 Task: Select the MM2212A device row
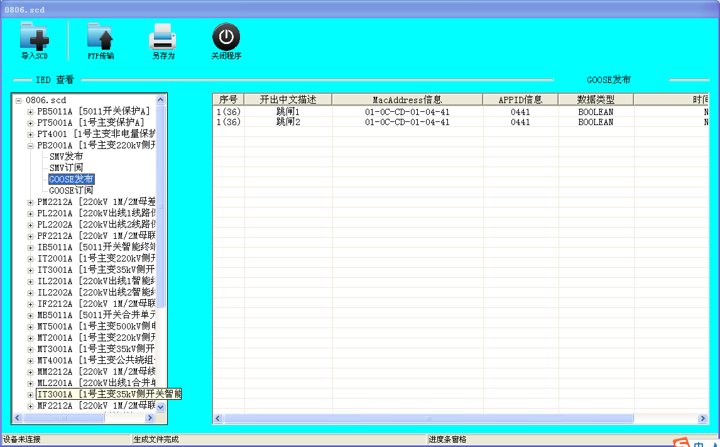96,372
